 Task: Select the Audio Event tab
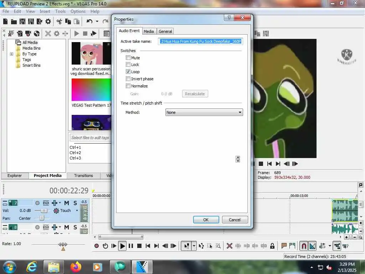pos(129,31)
